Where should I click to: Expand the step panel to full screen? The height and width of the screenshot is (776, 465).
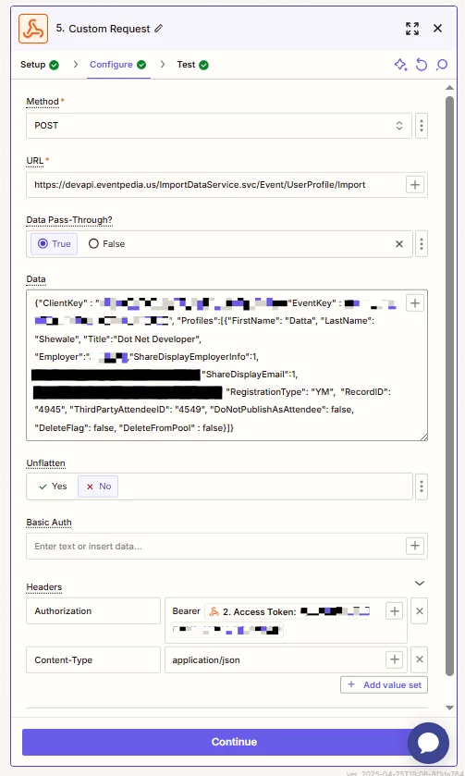412,28
